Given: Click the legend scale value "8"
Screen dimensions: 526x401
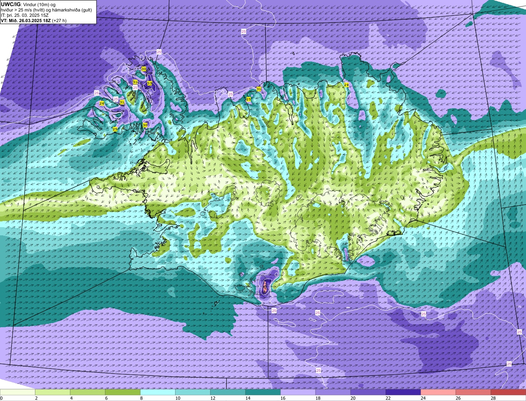Looking at the screenshot, I should point(141,398).
